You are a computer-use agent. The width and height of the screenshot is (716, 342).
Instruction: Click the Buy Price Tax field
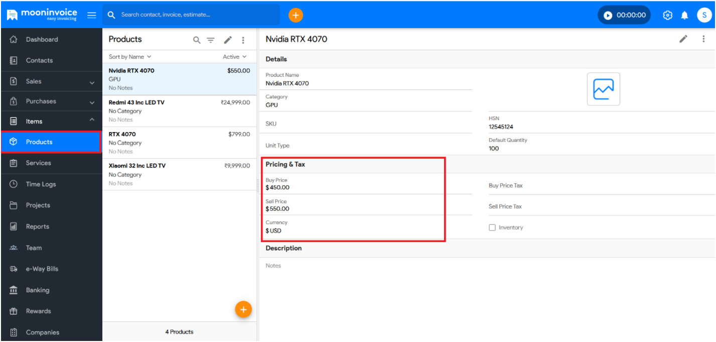[602, 185]
